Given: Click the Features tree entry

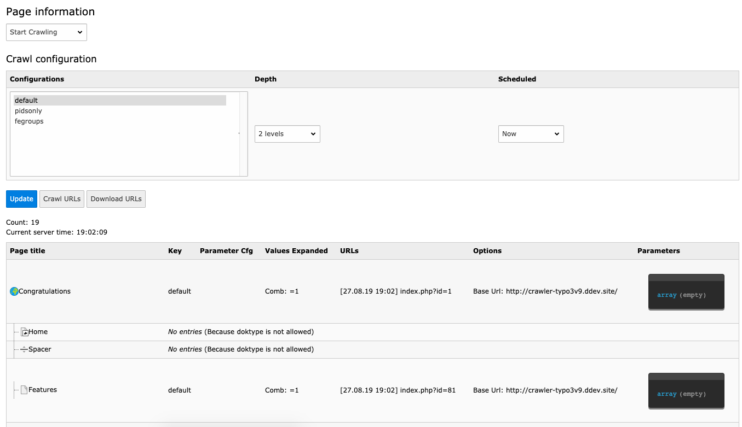Looking at the screenshot, I should click(x=43, y=390).
